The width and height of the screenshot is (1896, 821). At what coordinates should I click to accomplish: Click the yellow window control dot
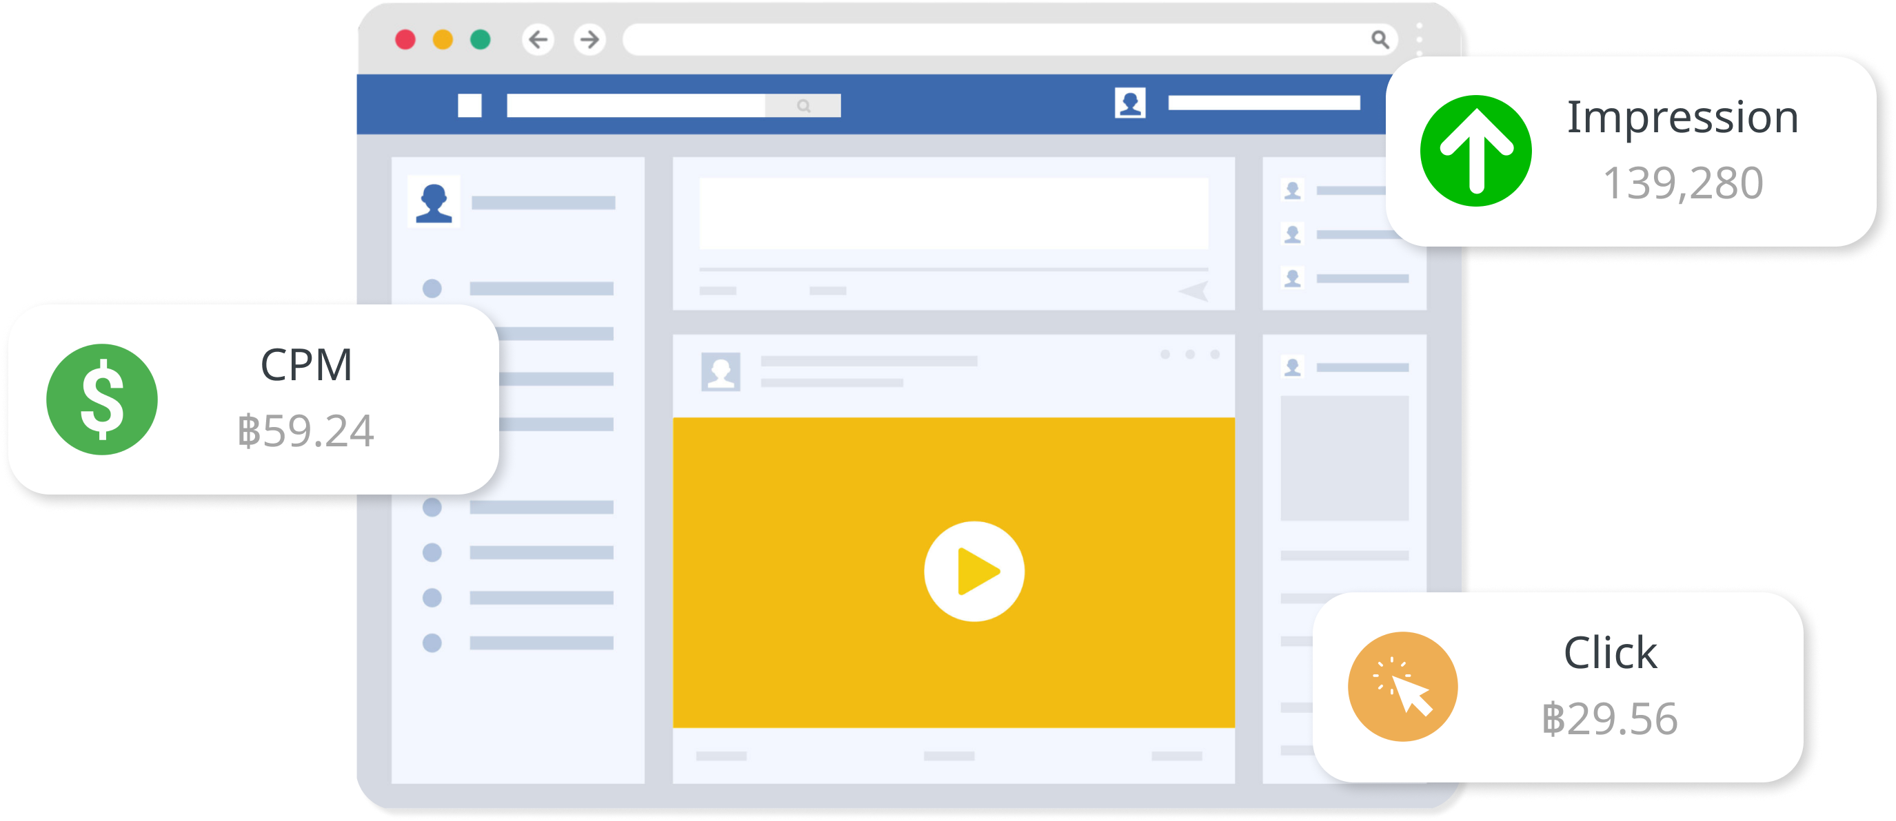pyautogui.click(x=443, y=39)
